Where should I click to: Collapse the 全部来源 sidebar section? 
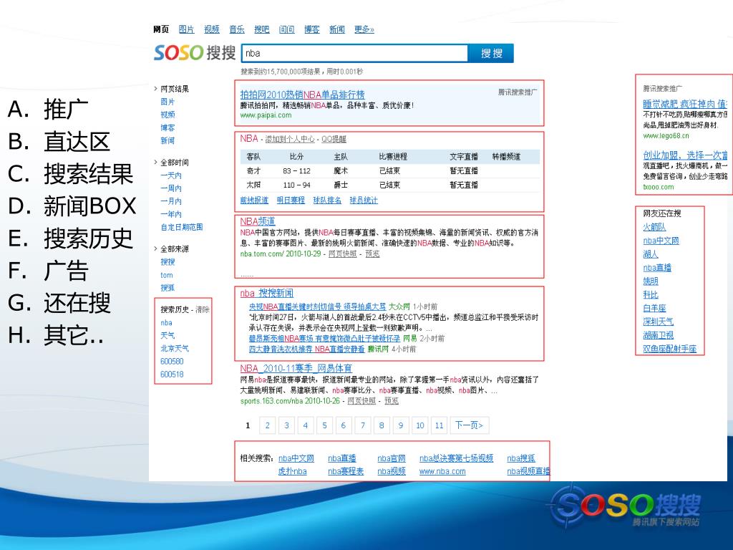point(172,249)
